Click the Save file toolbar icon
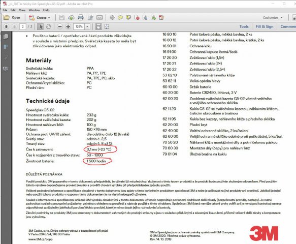 tap(61, 18)
